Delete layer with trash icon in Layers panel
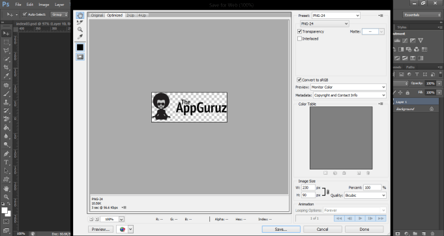444x236 pixels. pos(432,233)
